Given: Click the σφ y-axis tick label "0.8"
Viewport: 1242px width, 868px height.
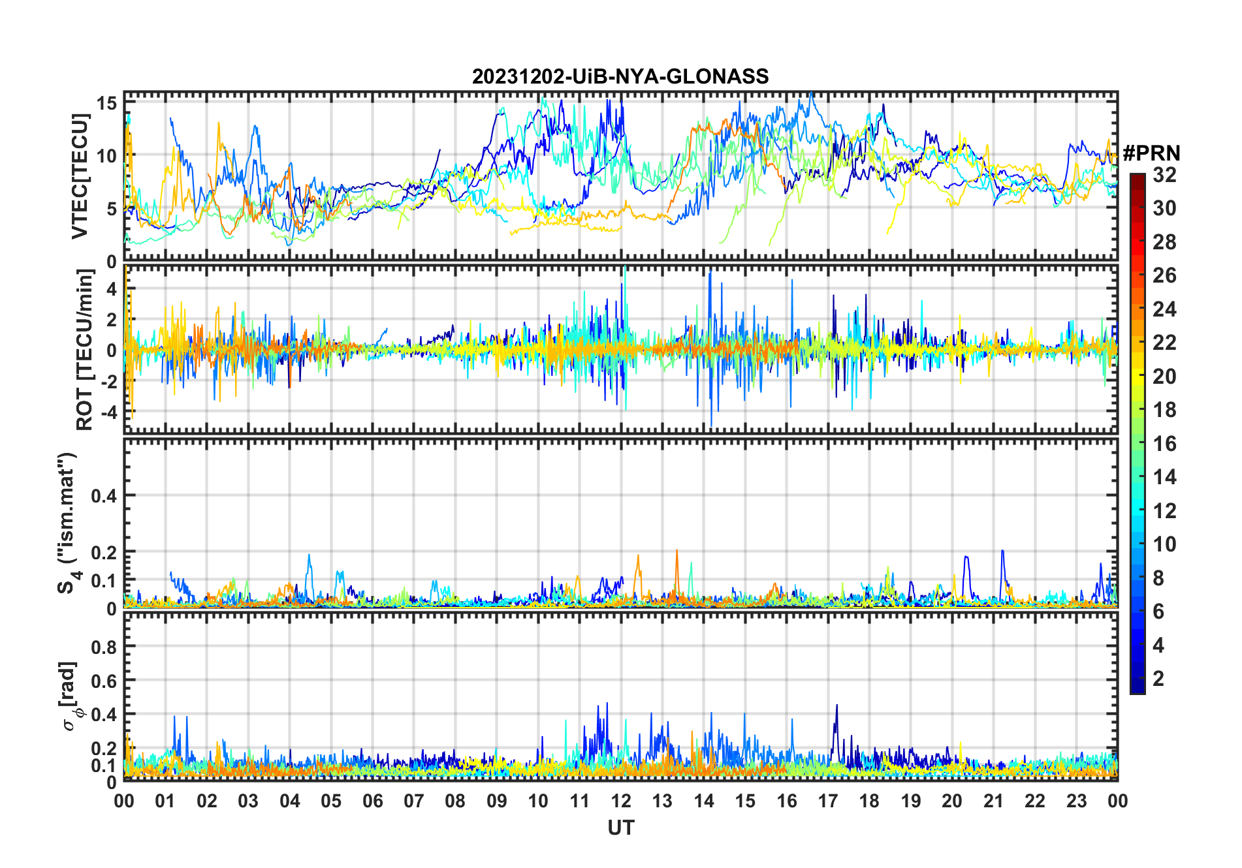Looking at the screenshot, I should coord(105,647).
